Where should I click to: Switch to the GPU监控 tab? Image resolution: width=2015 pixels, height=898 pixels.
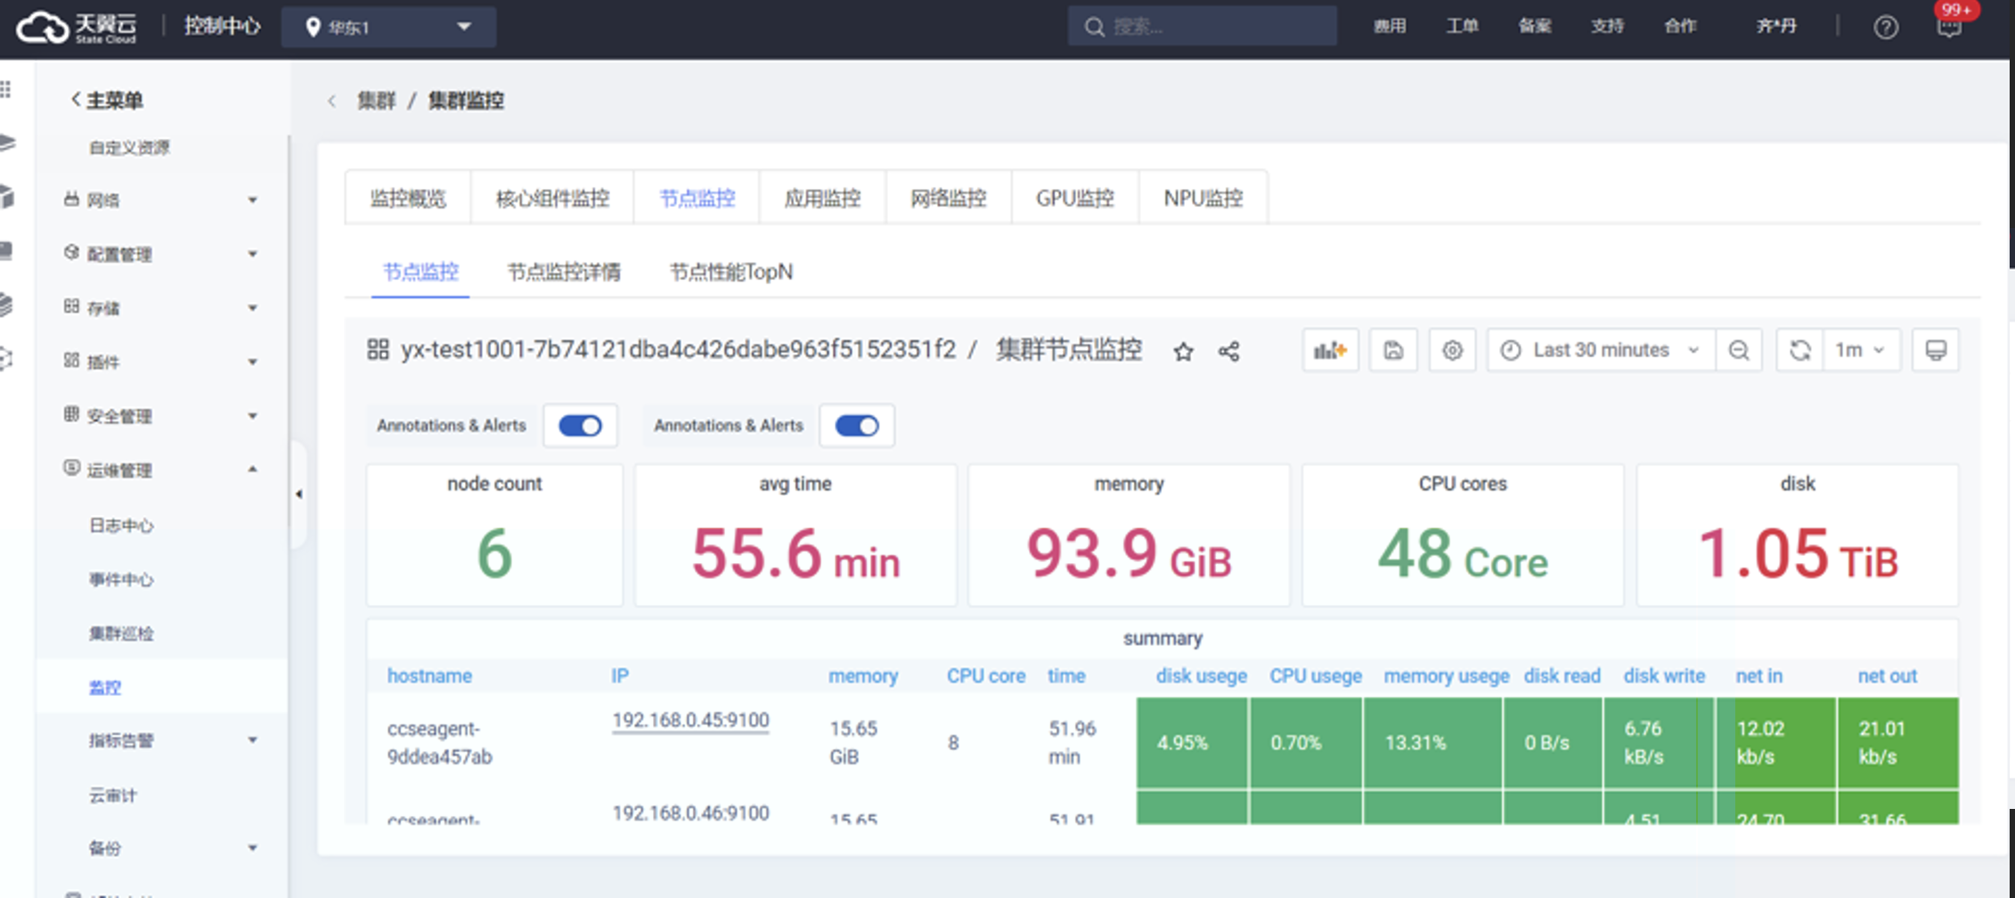[1074, 198]
